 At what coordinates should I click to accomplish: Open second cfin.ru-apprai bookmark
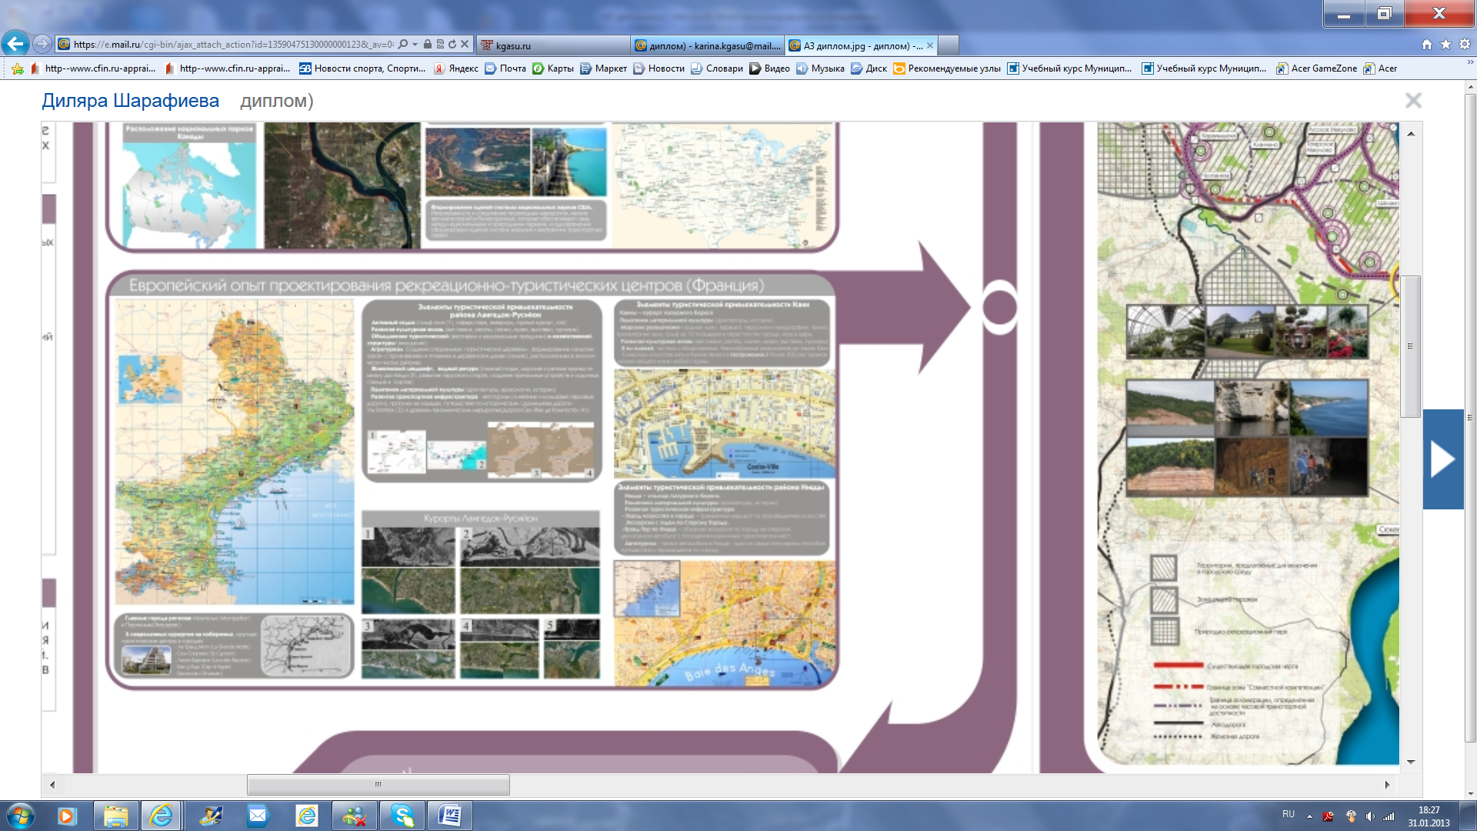pyautogui.click(x=228, y=68)
